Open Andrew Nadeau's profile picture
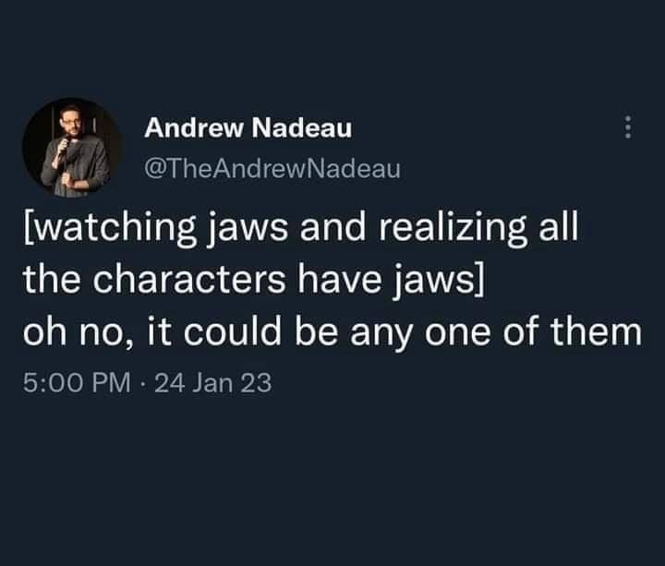 tap(72, 148)
